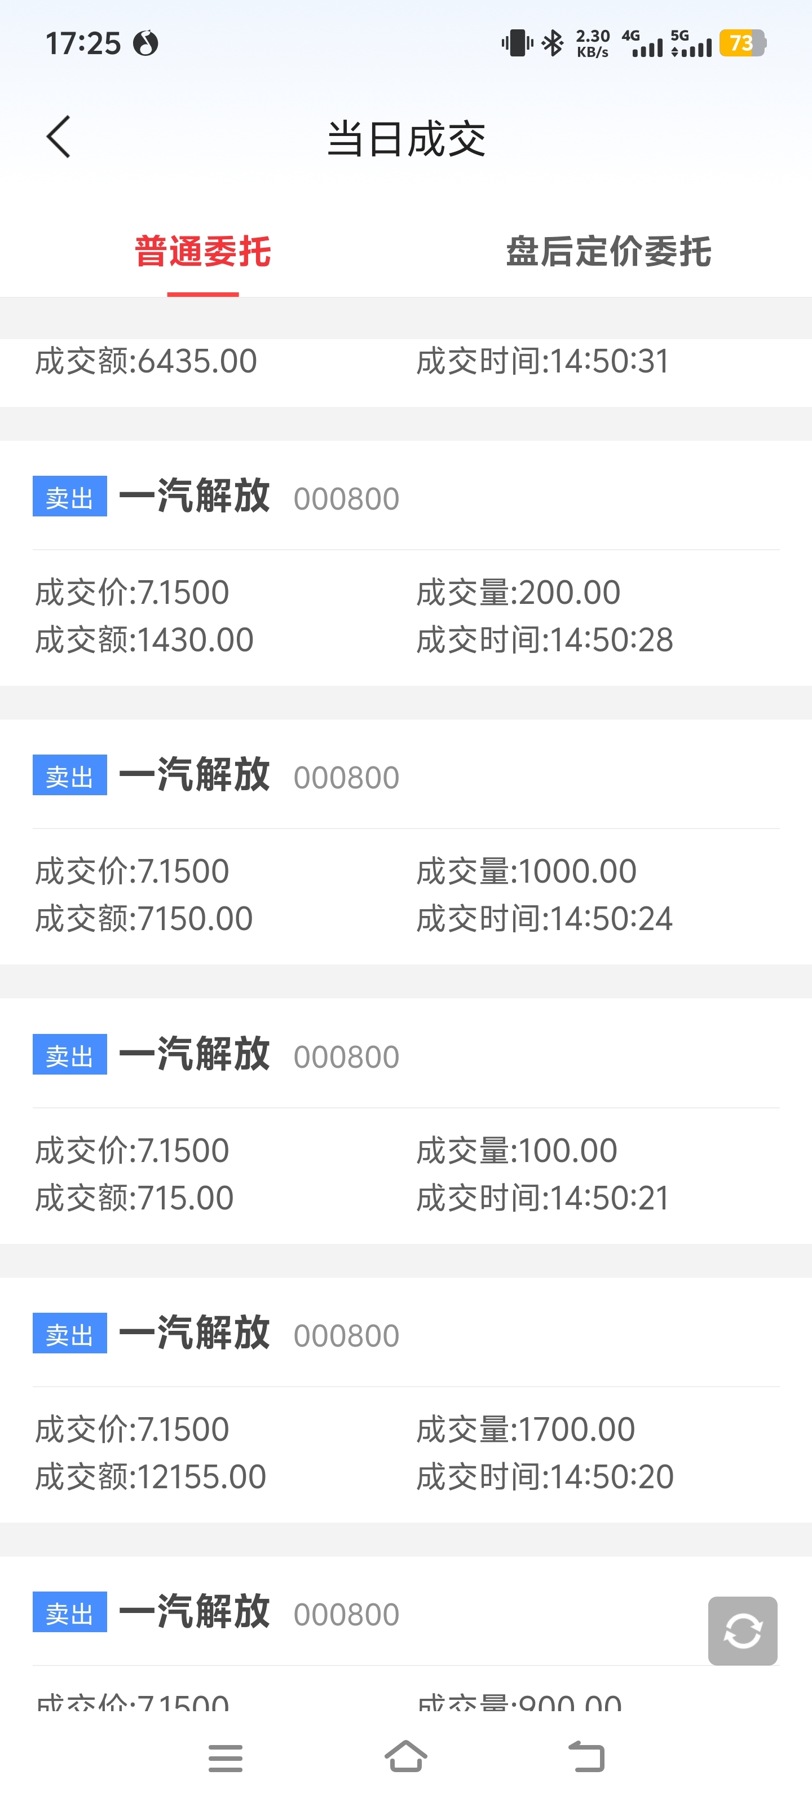Open 一汽解放 trade at 14:50:21
Image resolution: width=812 pixels, height=1806 pixels.
[405, 1122]
